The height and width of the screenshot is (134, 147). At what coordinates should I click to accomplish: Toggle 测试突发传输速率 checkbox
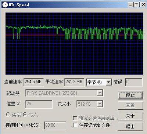point(75,118)
